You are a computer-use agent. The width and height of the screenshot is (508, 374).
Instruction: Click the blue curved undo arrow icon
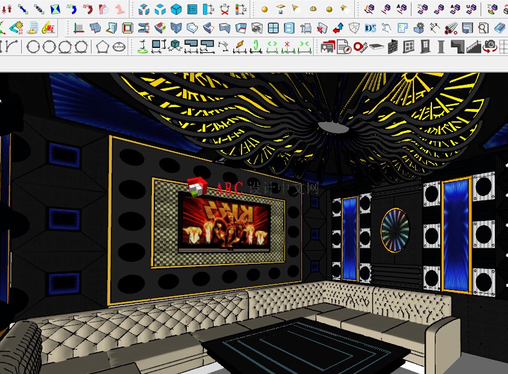tap(72, 9)
